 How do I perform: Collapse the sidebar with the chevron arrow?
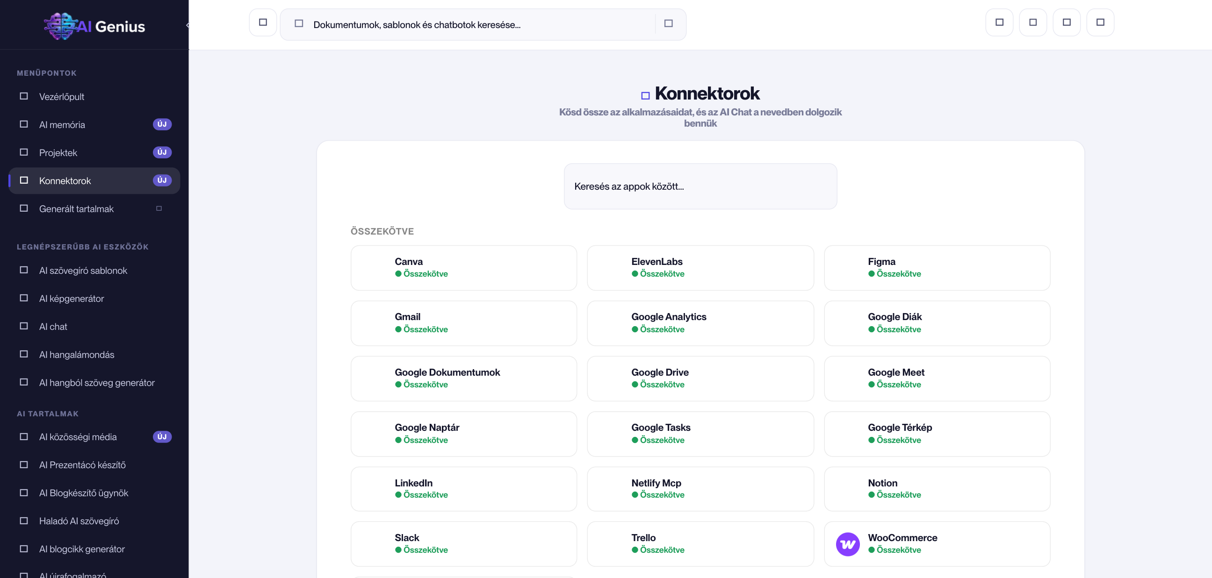187,25
